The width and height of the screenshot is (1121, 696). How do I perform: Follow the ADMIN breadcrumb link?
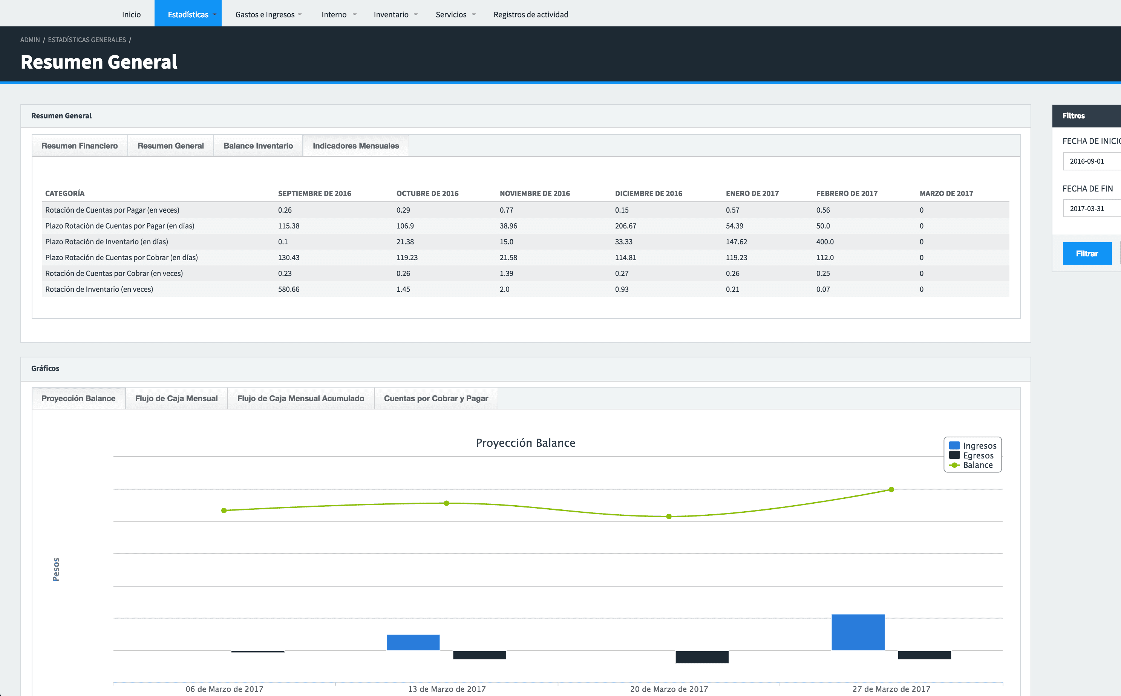coord(30,40)
